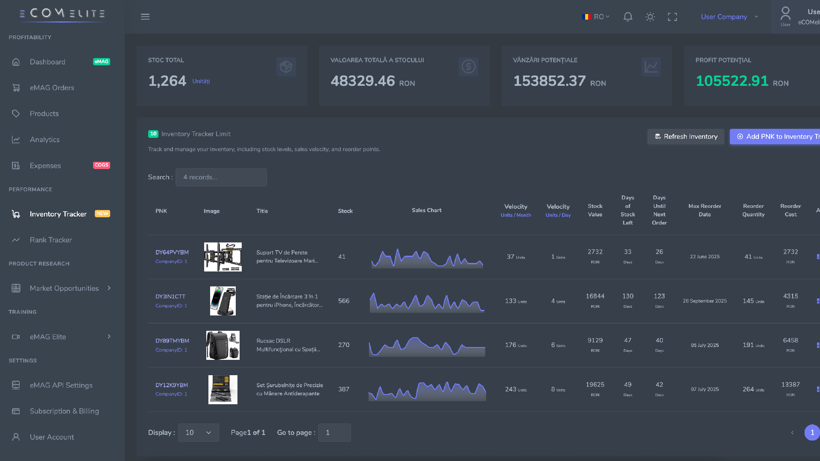Click the Go to page field

[x=334, y=432]
